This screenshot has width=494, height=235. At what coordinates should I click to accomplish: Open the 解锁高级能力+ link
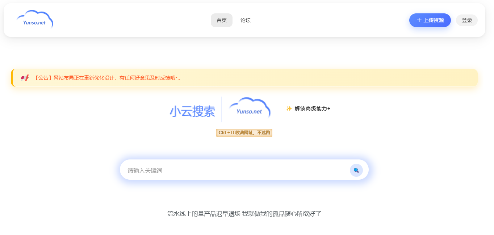[x=312, y=108]
